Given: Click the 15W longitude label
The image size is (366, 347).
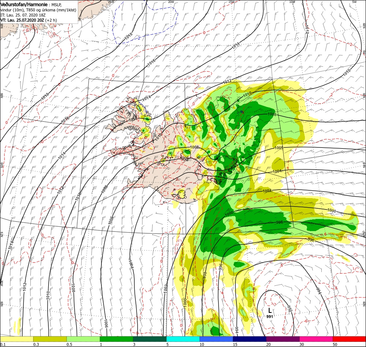Looking at the screenshot, I should pyautogui.click(x=232, y=2).
